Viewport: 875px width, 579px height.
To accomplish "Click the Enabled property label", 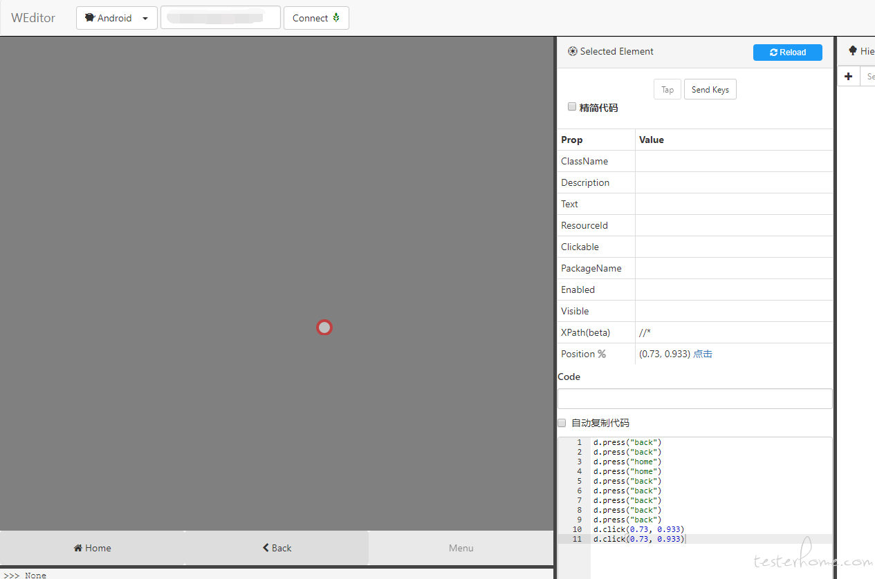I will tap(578, 289).
